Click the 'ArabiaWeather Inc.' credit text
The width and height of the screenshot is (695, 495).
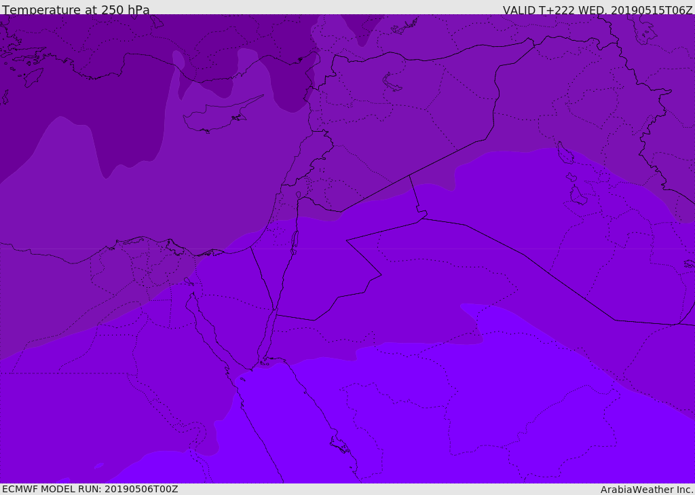point(647,490)
